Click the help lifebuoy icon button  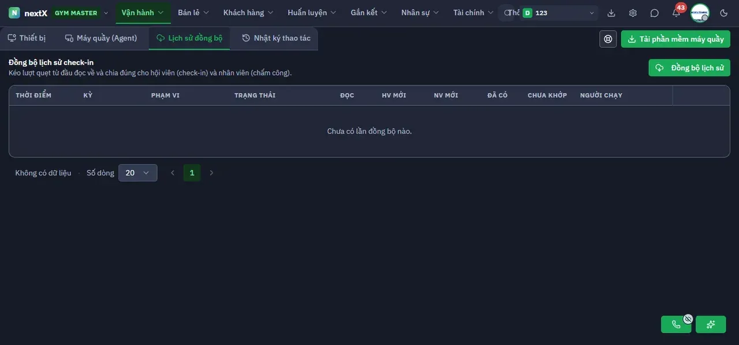[x=608, y=39]
